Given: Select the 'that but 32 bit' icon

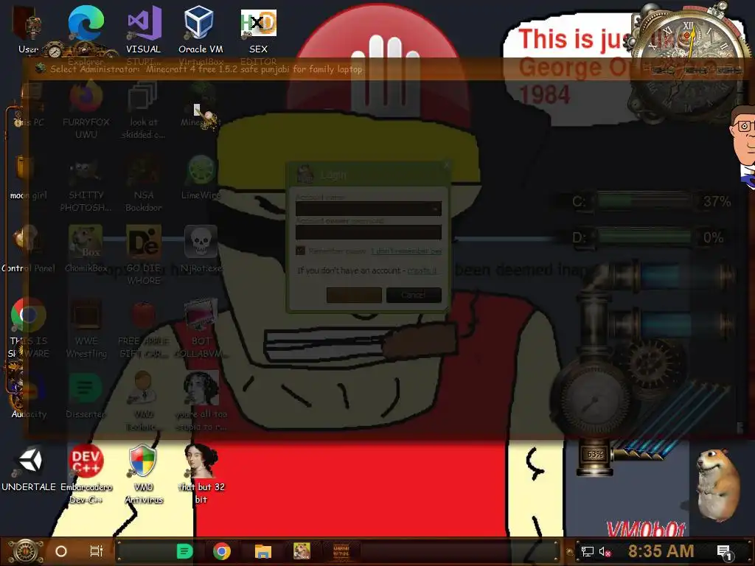Looking at the screenshot, I should (x=201, y=474).
